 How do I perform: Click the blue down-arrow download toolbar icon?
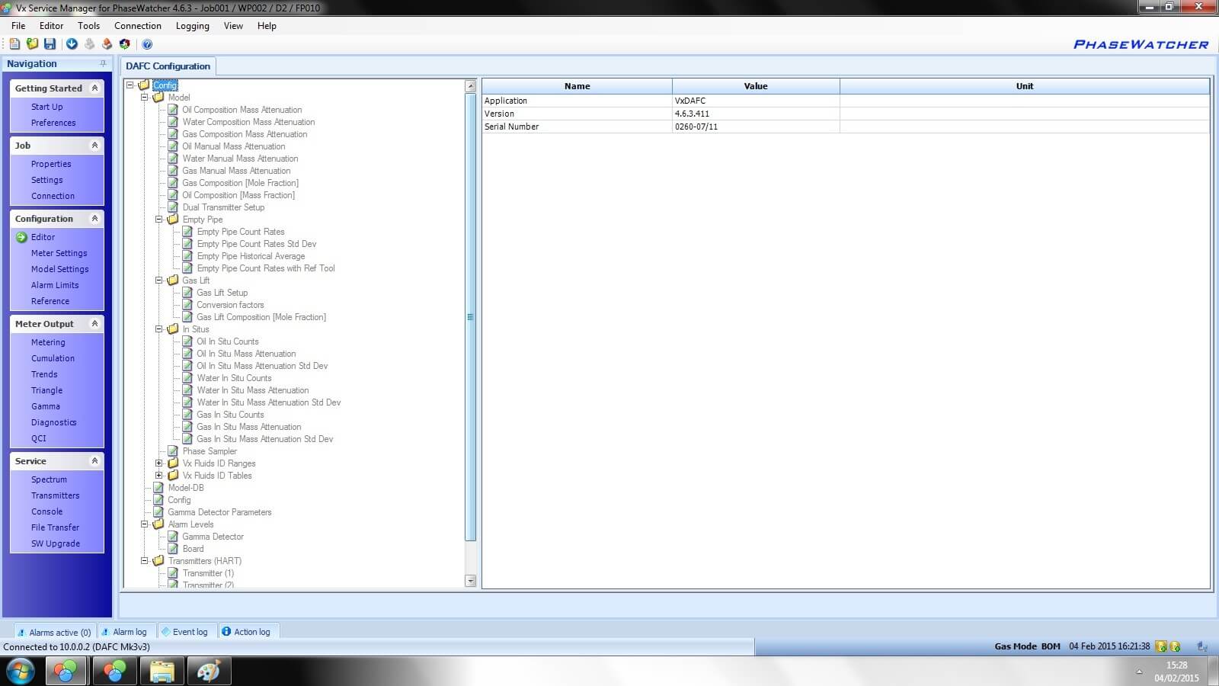(x=72, y=44)
